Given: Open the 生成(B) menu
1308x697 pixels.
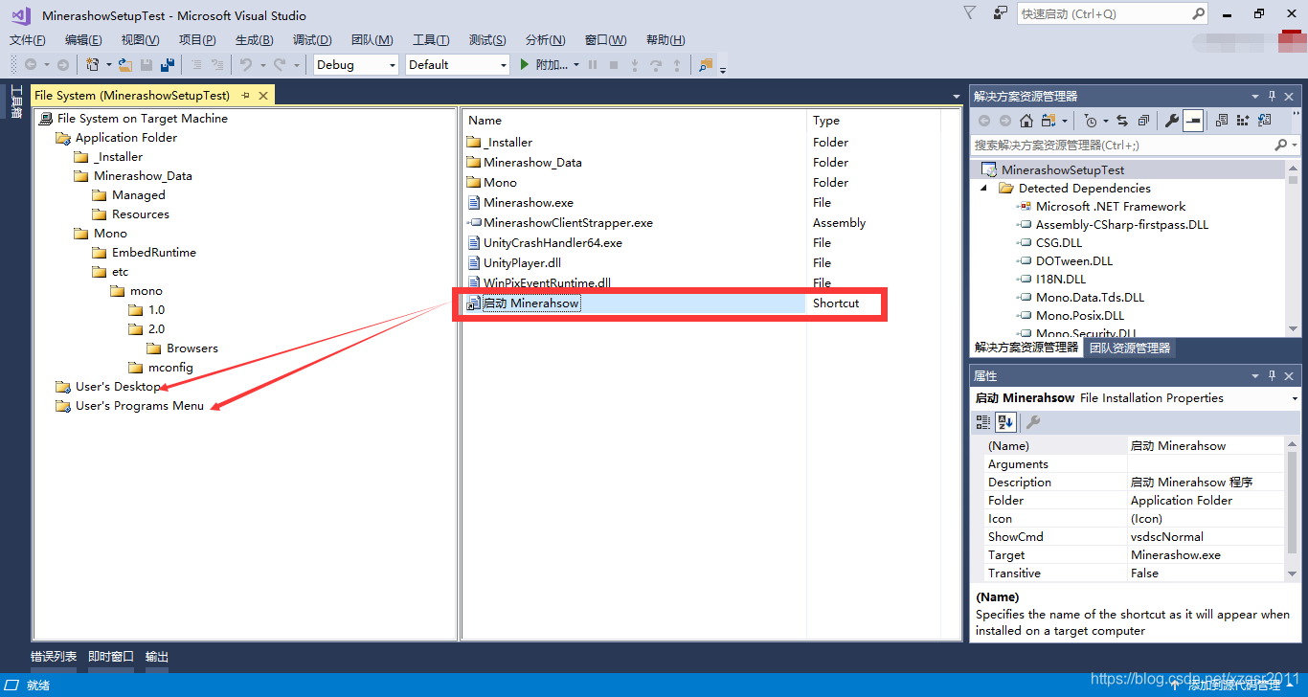Looking at the screenshot, I should (254, 39).
